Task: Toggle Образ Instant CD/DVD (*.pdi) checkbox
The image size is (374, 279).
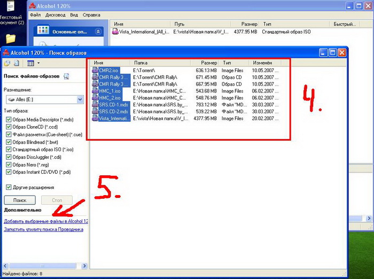Action: pyautogui.click(x=9, y=172)
